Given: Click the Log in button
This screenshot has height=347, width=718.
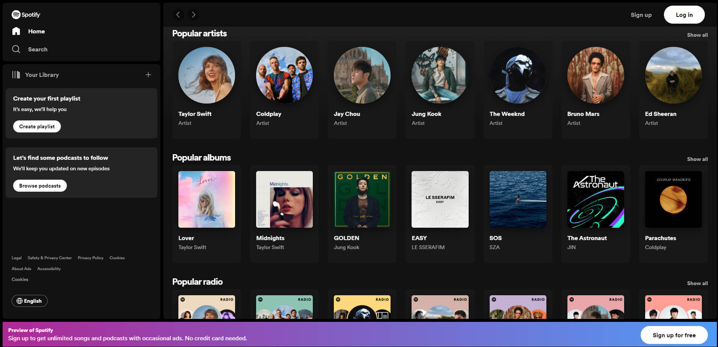Looking at the screenshot, I should click(x=684, y=15).
